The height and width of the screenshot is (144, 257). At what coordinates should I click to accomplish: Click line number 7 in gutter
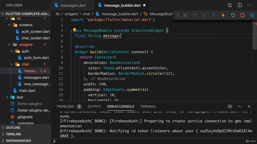coord(62,52)
